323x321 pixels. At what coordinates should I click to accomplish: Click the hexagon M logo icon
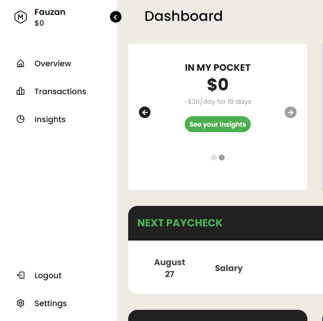tap(20, 17)
